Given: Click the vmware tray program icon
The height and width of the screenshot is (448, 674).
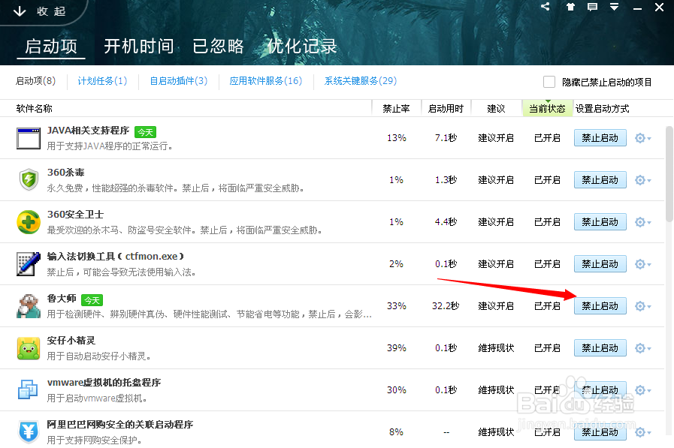Looking at the screenshot, I should 28,389.
